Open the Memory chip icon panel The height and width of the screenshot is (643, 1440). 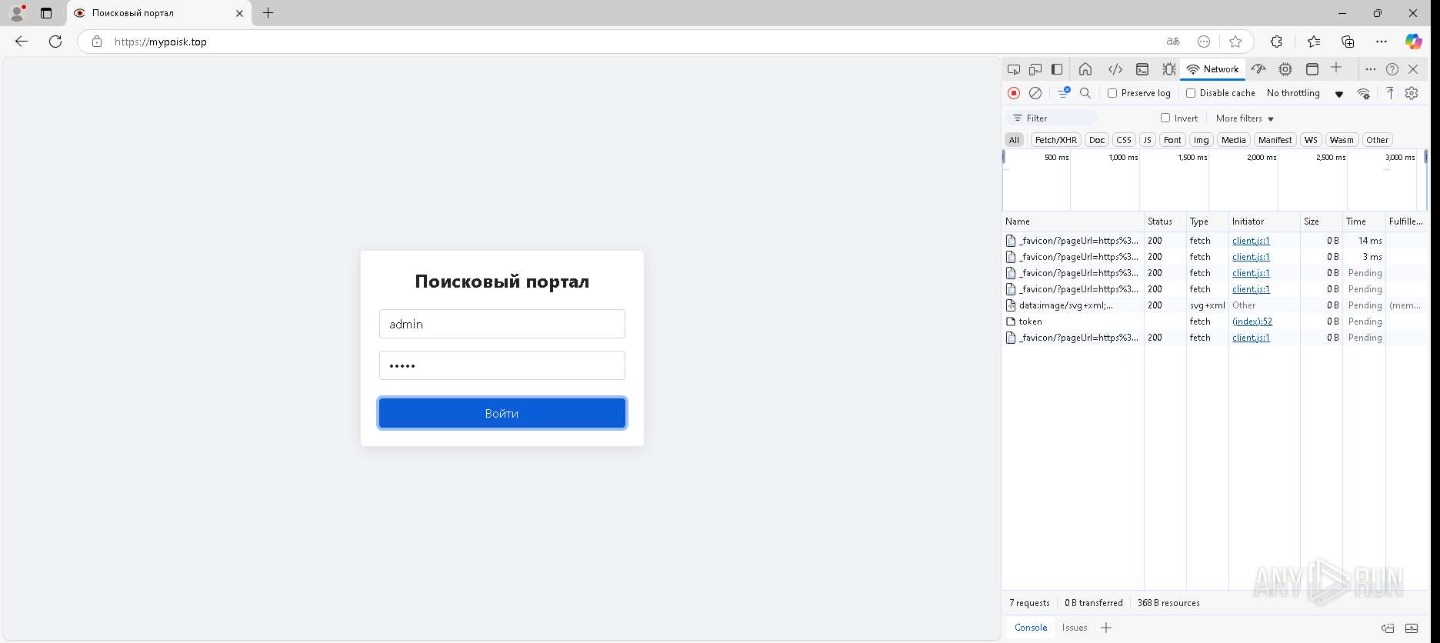(1285, 69)
